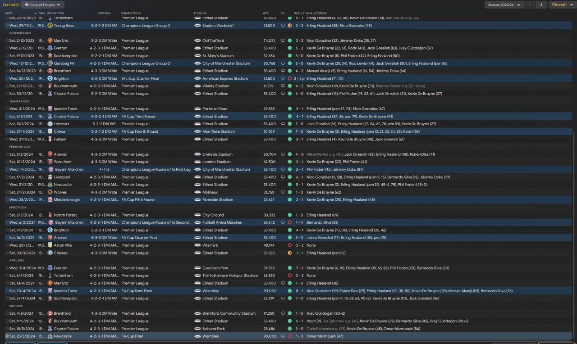577x344 pixels.
Task: Click the TV icon in the Stadion Wankdorf row
Action: pos(283,26)
